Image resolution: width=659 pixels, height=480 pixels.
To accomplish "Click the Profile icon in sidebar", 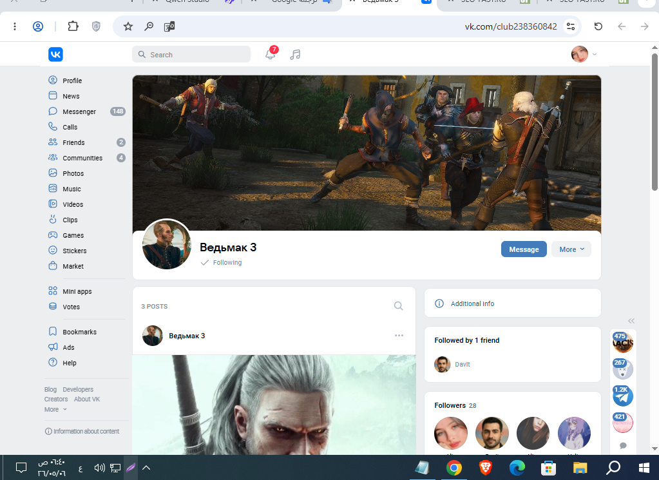I will pos(53,80).
